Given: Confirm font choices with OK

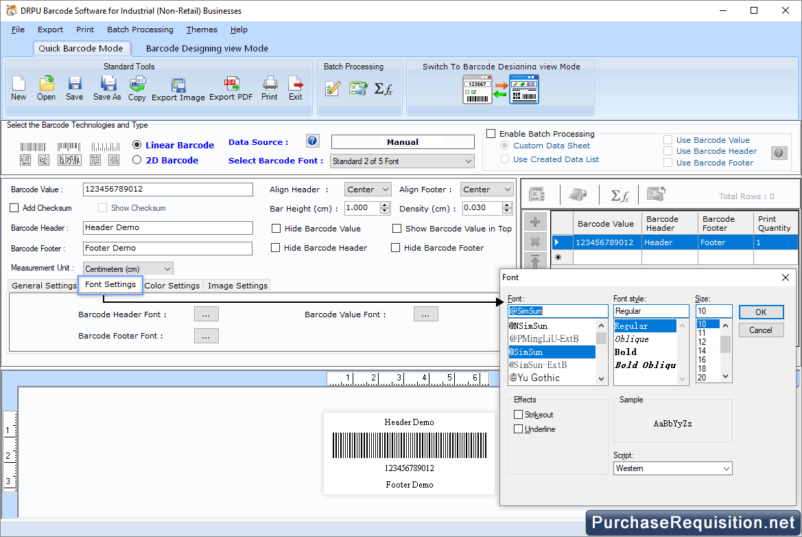Looking at the screenshot, I should point(761,311).
